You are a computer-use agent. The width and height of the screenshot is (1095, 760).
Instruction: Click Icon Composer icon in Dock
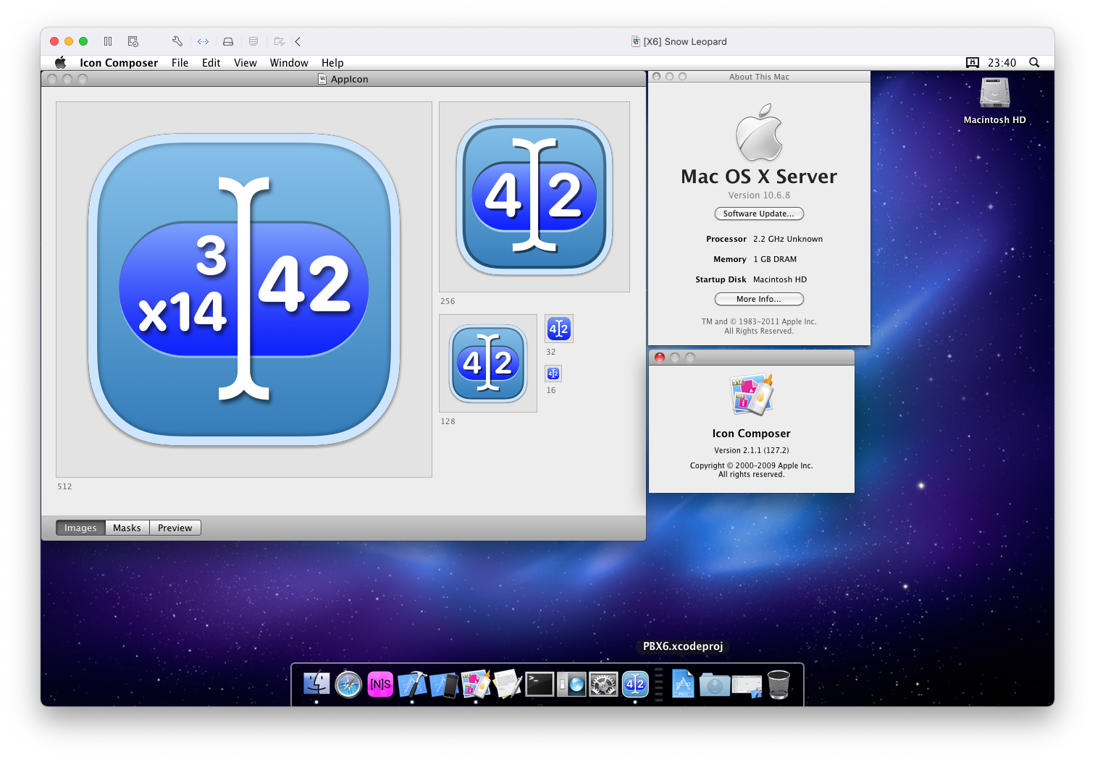click(476, 684)
